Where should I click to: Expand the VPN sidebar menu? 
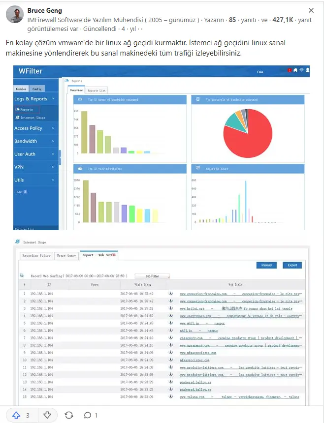[34, 167]
